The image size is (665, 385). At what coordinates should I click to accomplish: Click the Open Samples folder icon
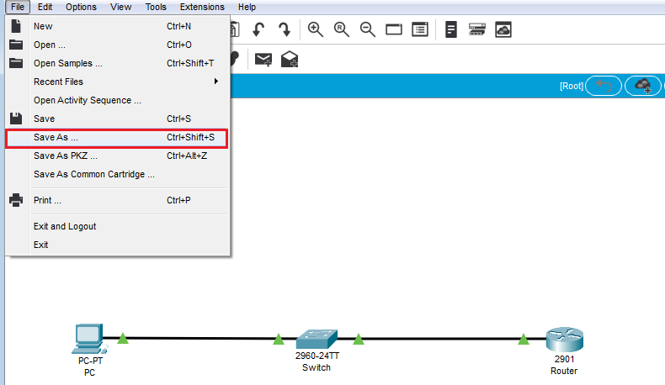[x=16, y=63]
